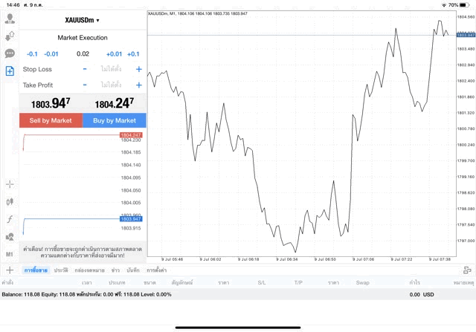Open the quotes up-down arrows icon
This screenshot has width=476, height=332.
coord(10,36)
